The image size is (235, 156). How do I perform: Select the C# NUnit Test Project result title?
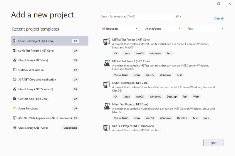(x=130, y=83)
